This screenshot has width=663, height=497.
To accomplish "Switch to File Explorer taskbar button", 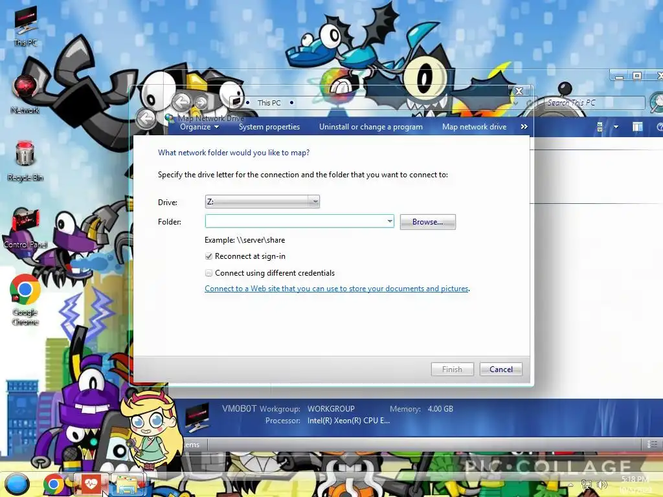I will (128, 484).
